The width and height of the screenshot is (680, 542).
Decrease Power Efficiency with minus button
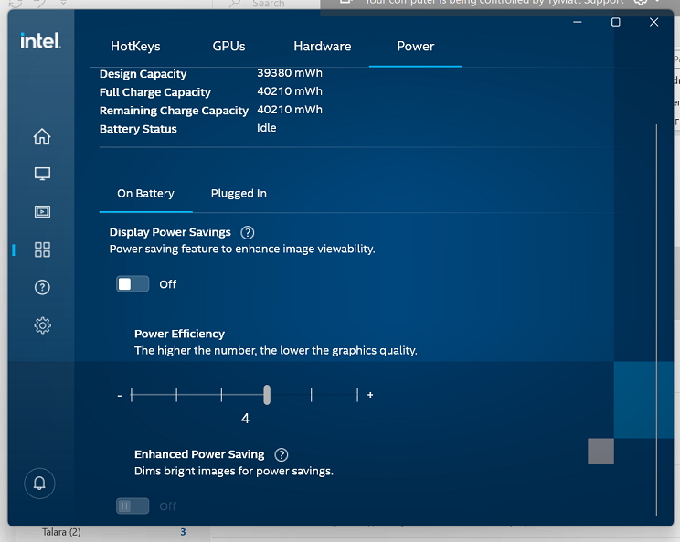click(120, 396)
